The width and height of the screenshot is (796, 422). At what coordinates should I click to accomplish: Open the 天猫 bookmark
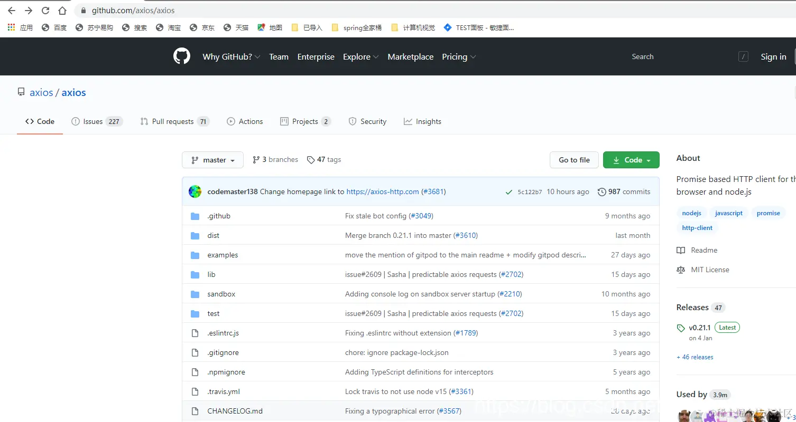(236, 27)
